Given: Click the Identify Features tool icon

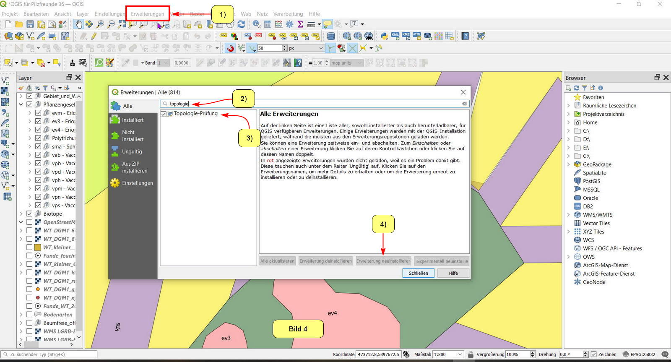Looking at the screenshot, I should click(x=257, y=24).
